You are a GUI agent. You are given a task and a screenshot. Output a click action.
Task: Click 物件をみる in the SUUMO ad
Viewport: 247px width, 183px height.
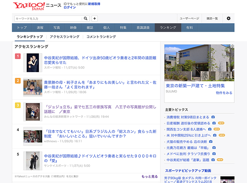224,93
